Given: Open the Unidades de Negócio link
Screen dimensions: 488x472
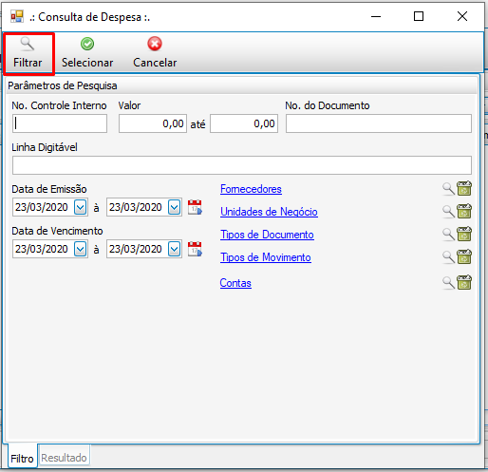Looking at the screenshot, I should tap(269, 212).
